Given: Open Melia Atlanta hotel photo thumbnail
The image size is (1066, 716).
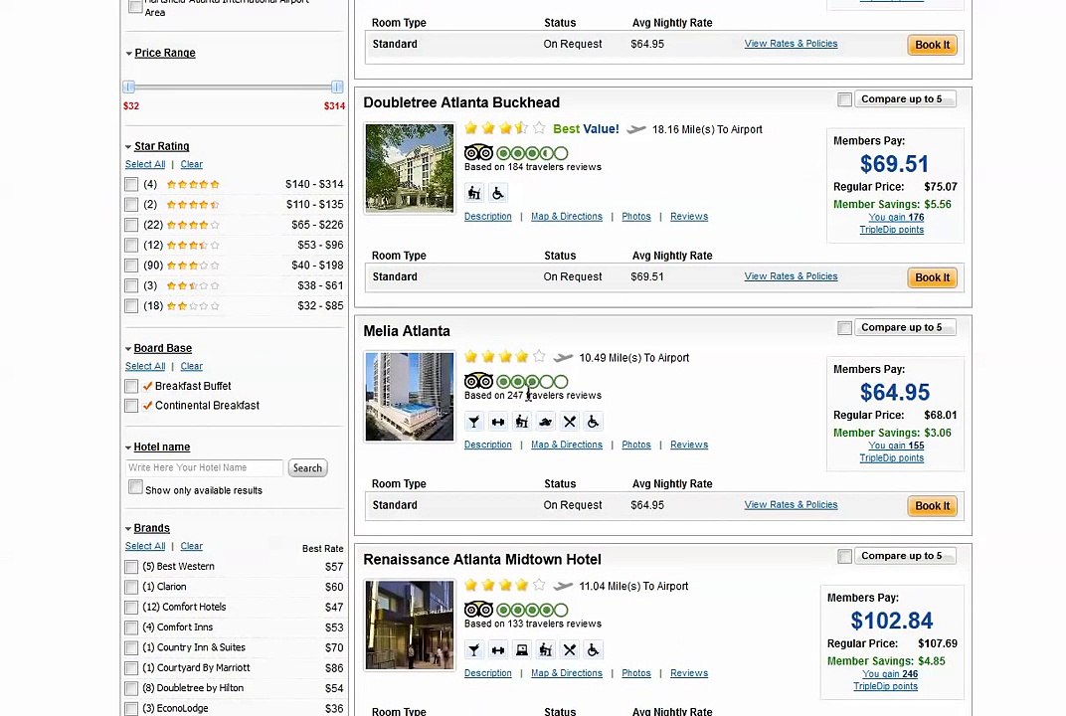Looking at the screenshot, I should click(410, 397).
